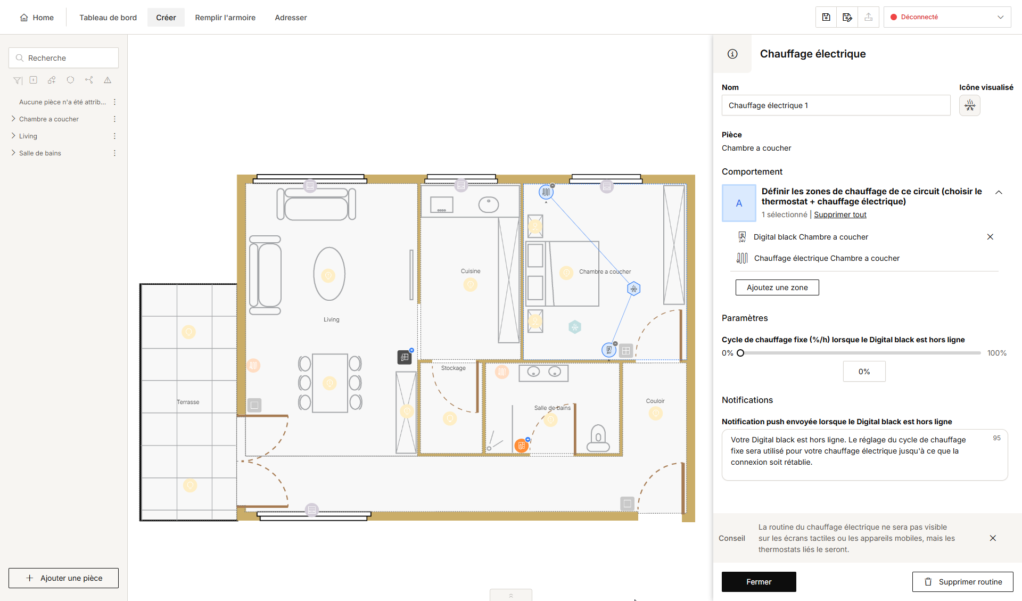Select the radiator icon at top of Chambre

pyautogui.click(x=546, y=192)
